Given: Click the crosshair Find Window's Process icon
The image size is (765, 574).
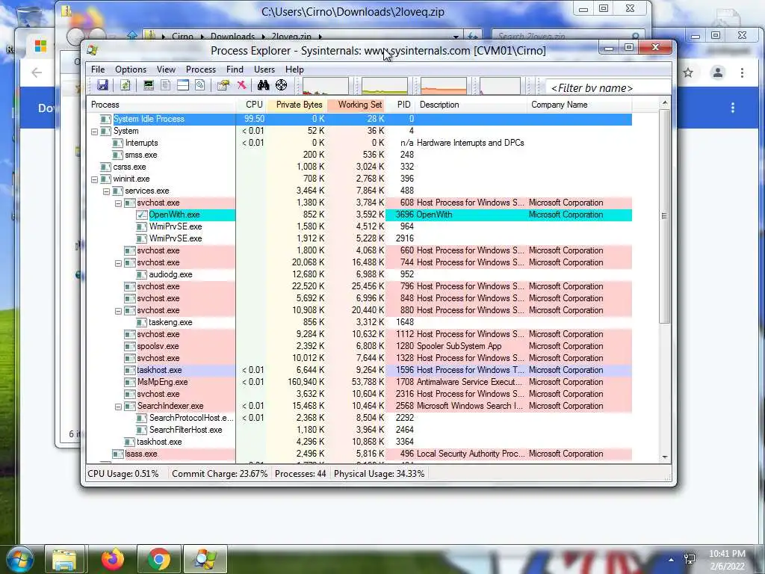Looking at the screenshot, I should tap(281, 85).
